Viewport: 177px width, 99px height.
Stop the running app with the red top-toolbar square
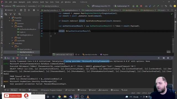[x=141, y=6]
